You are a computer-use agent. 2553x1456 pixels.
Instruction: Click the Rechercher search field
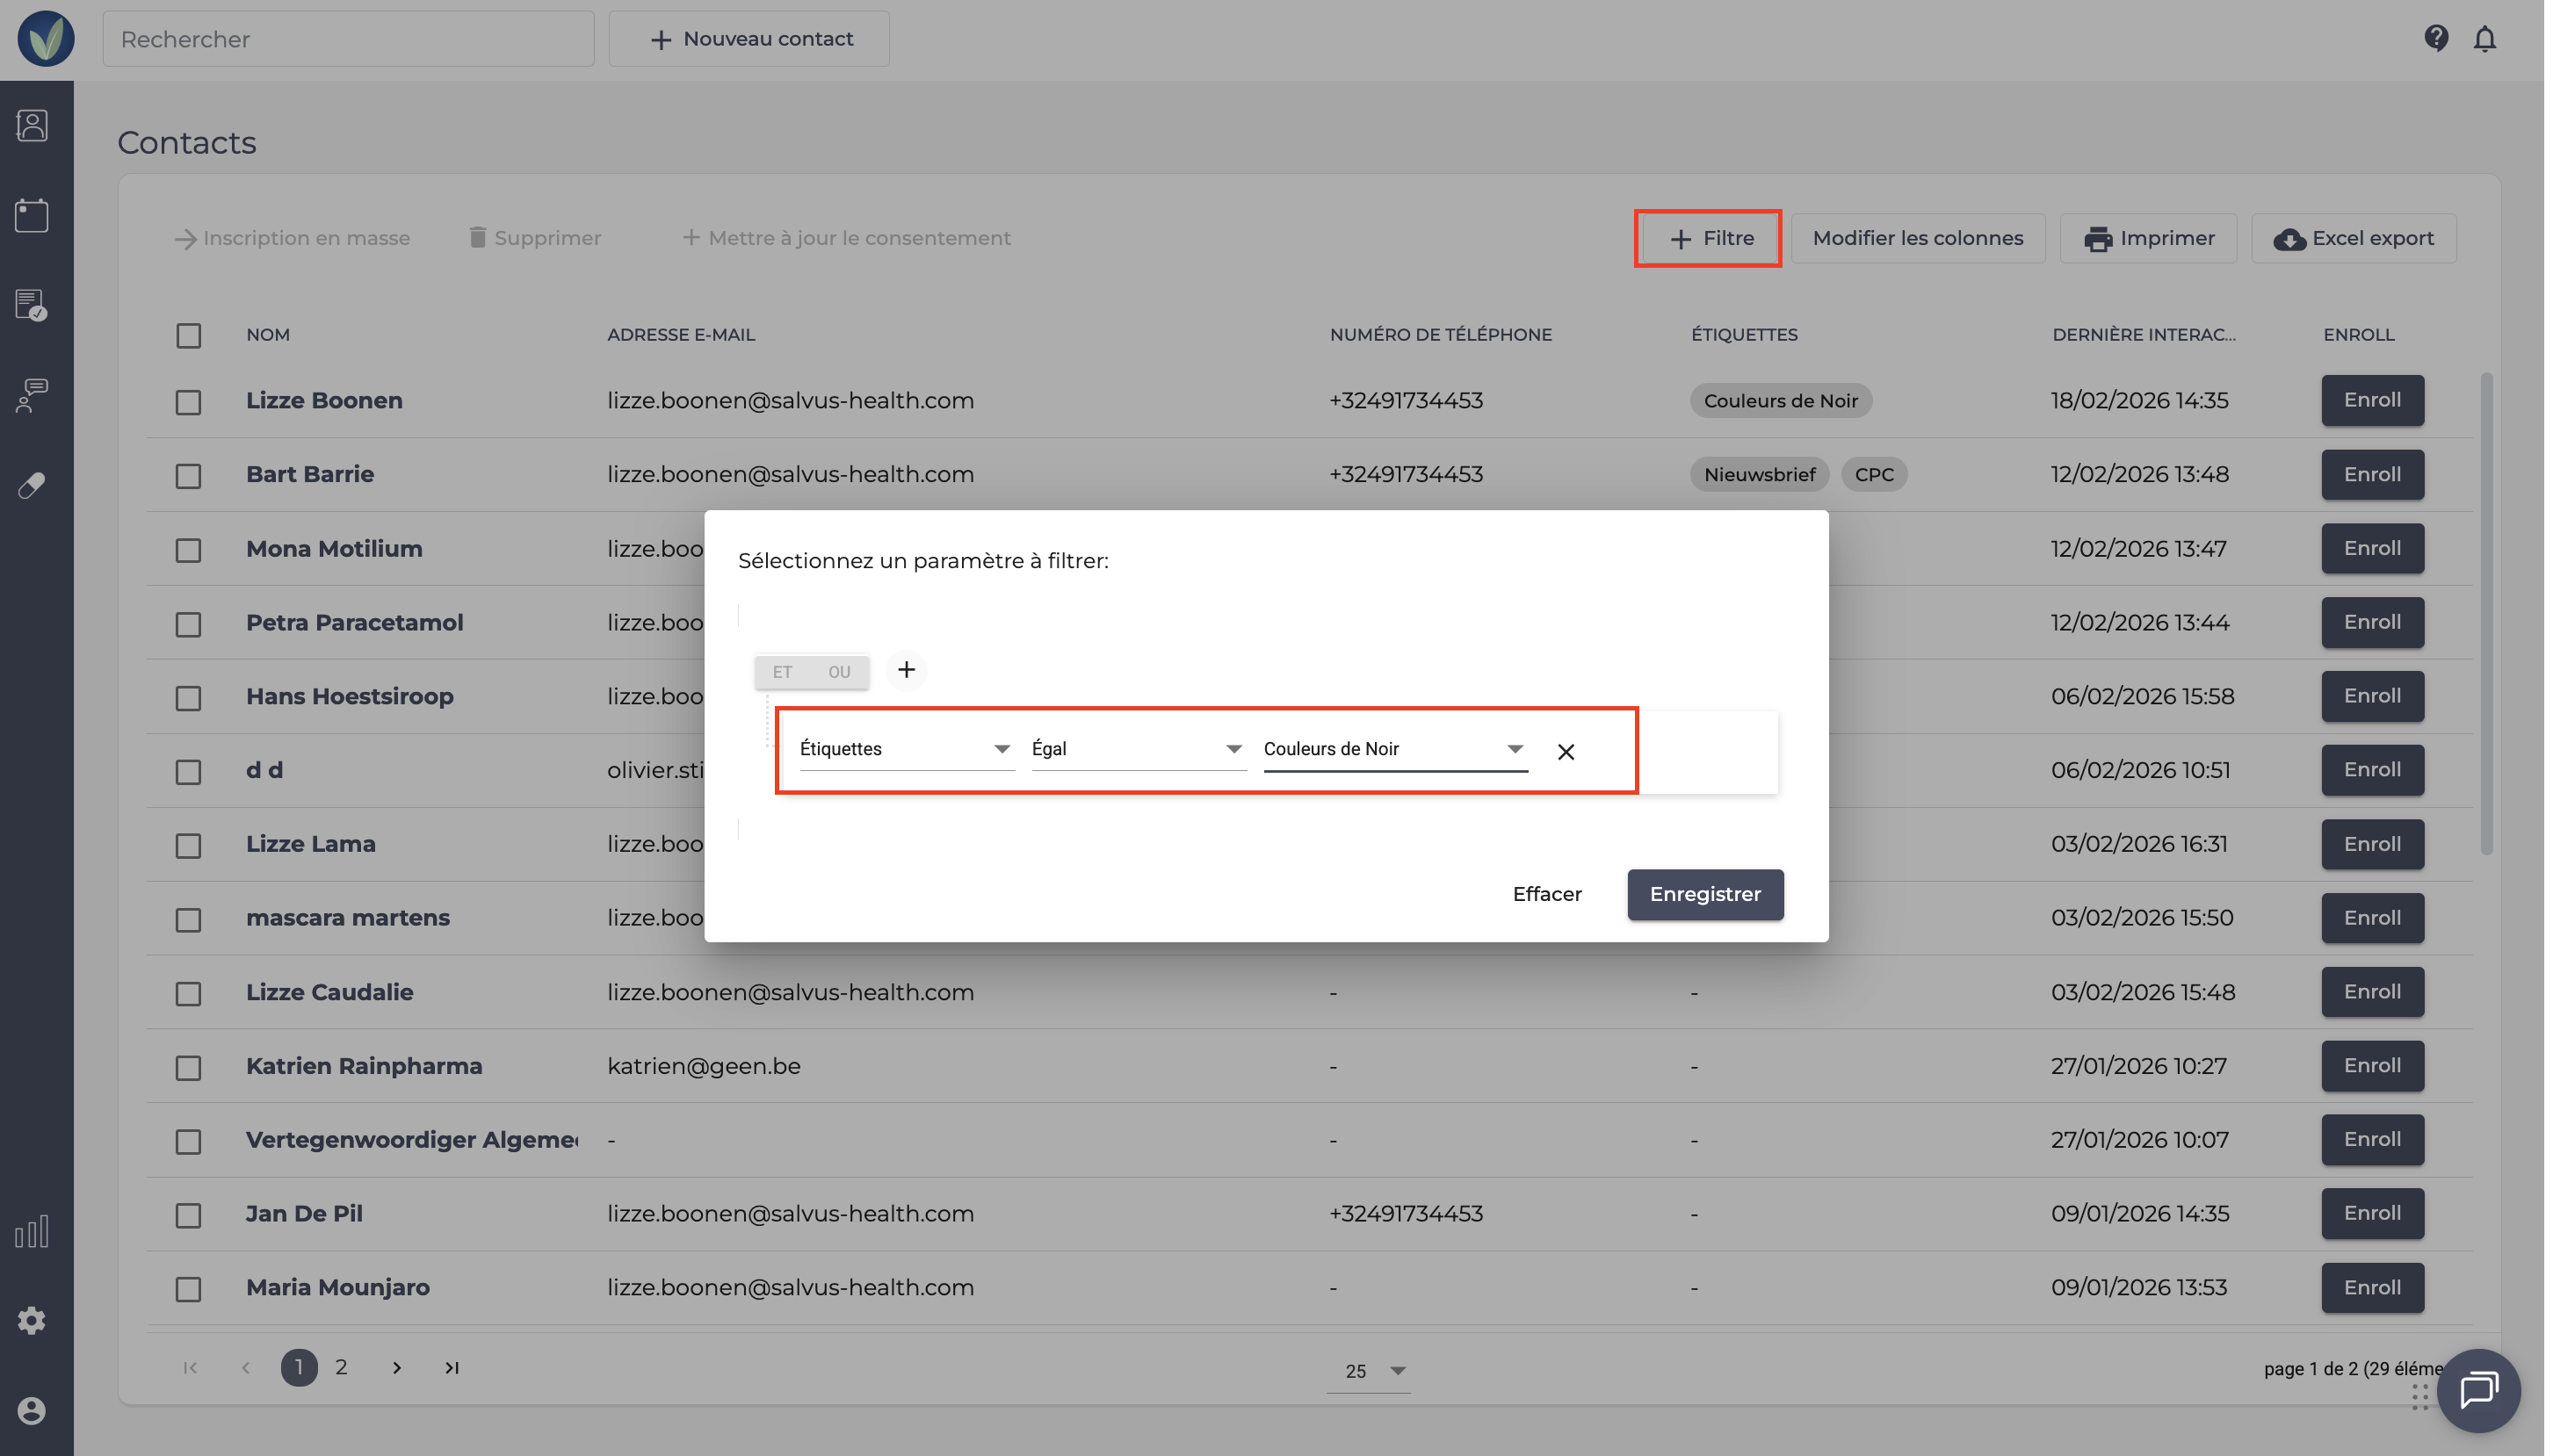pos(348,39)
